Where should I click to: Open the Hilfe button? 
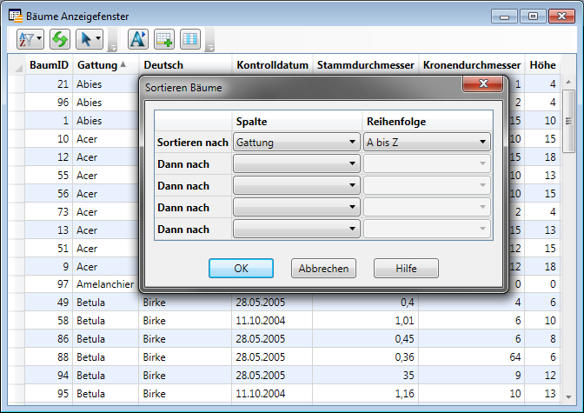(406, 269)
